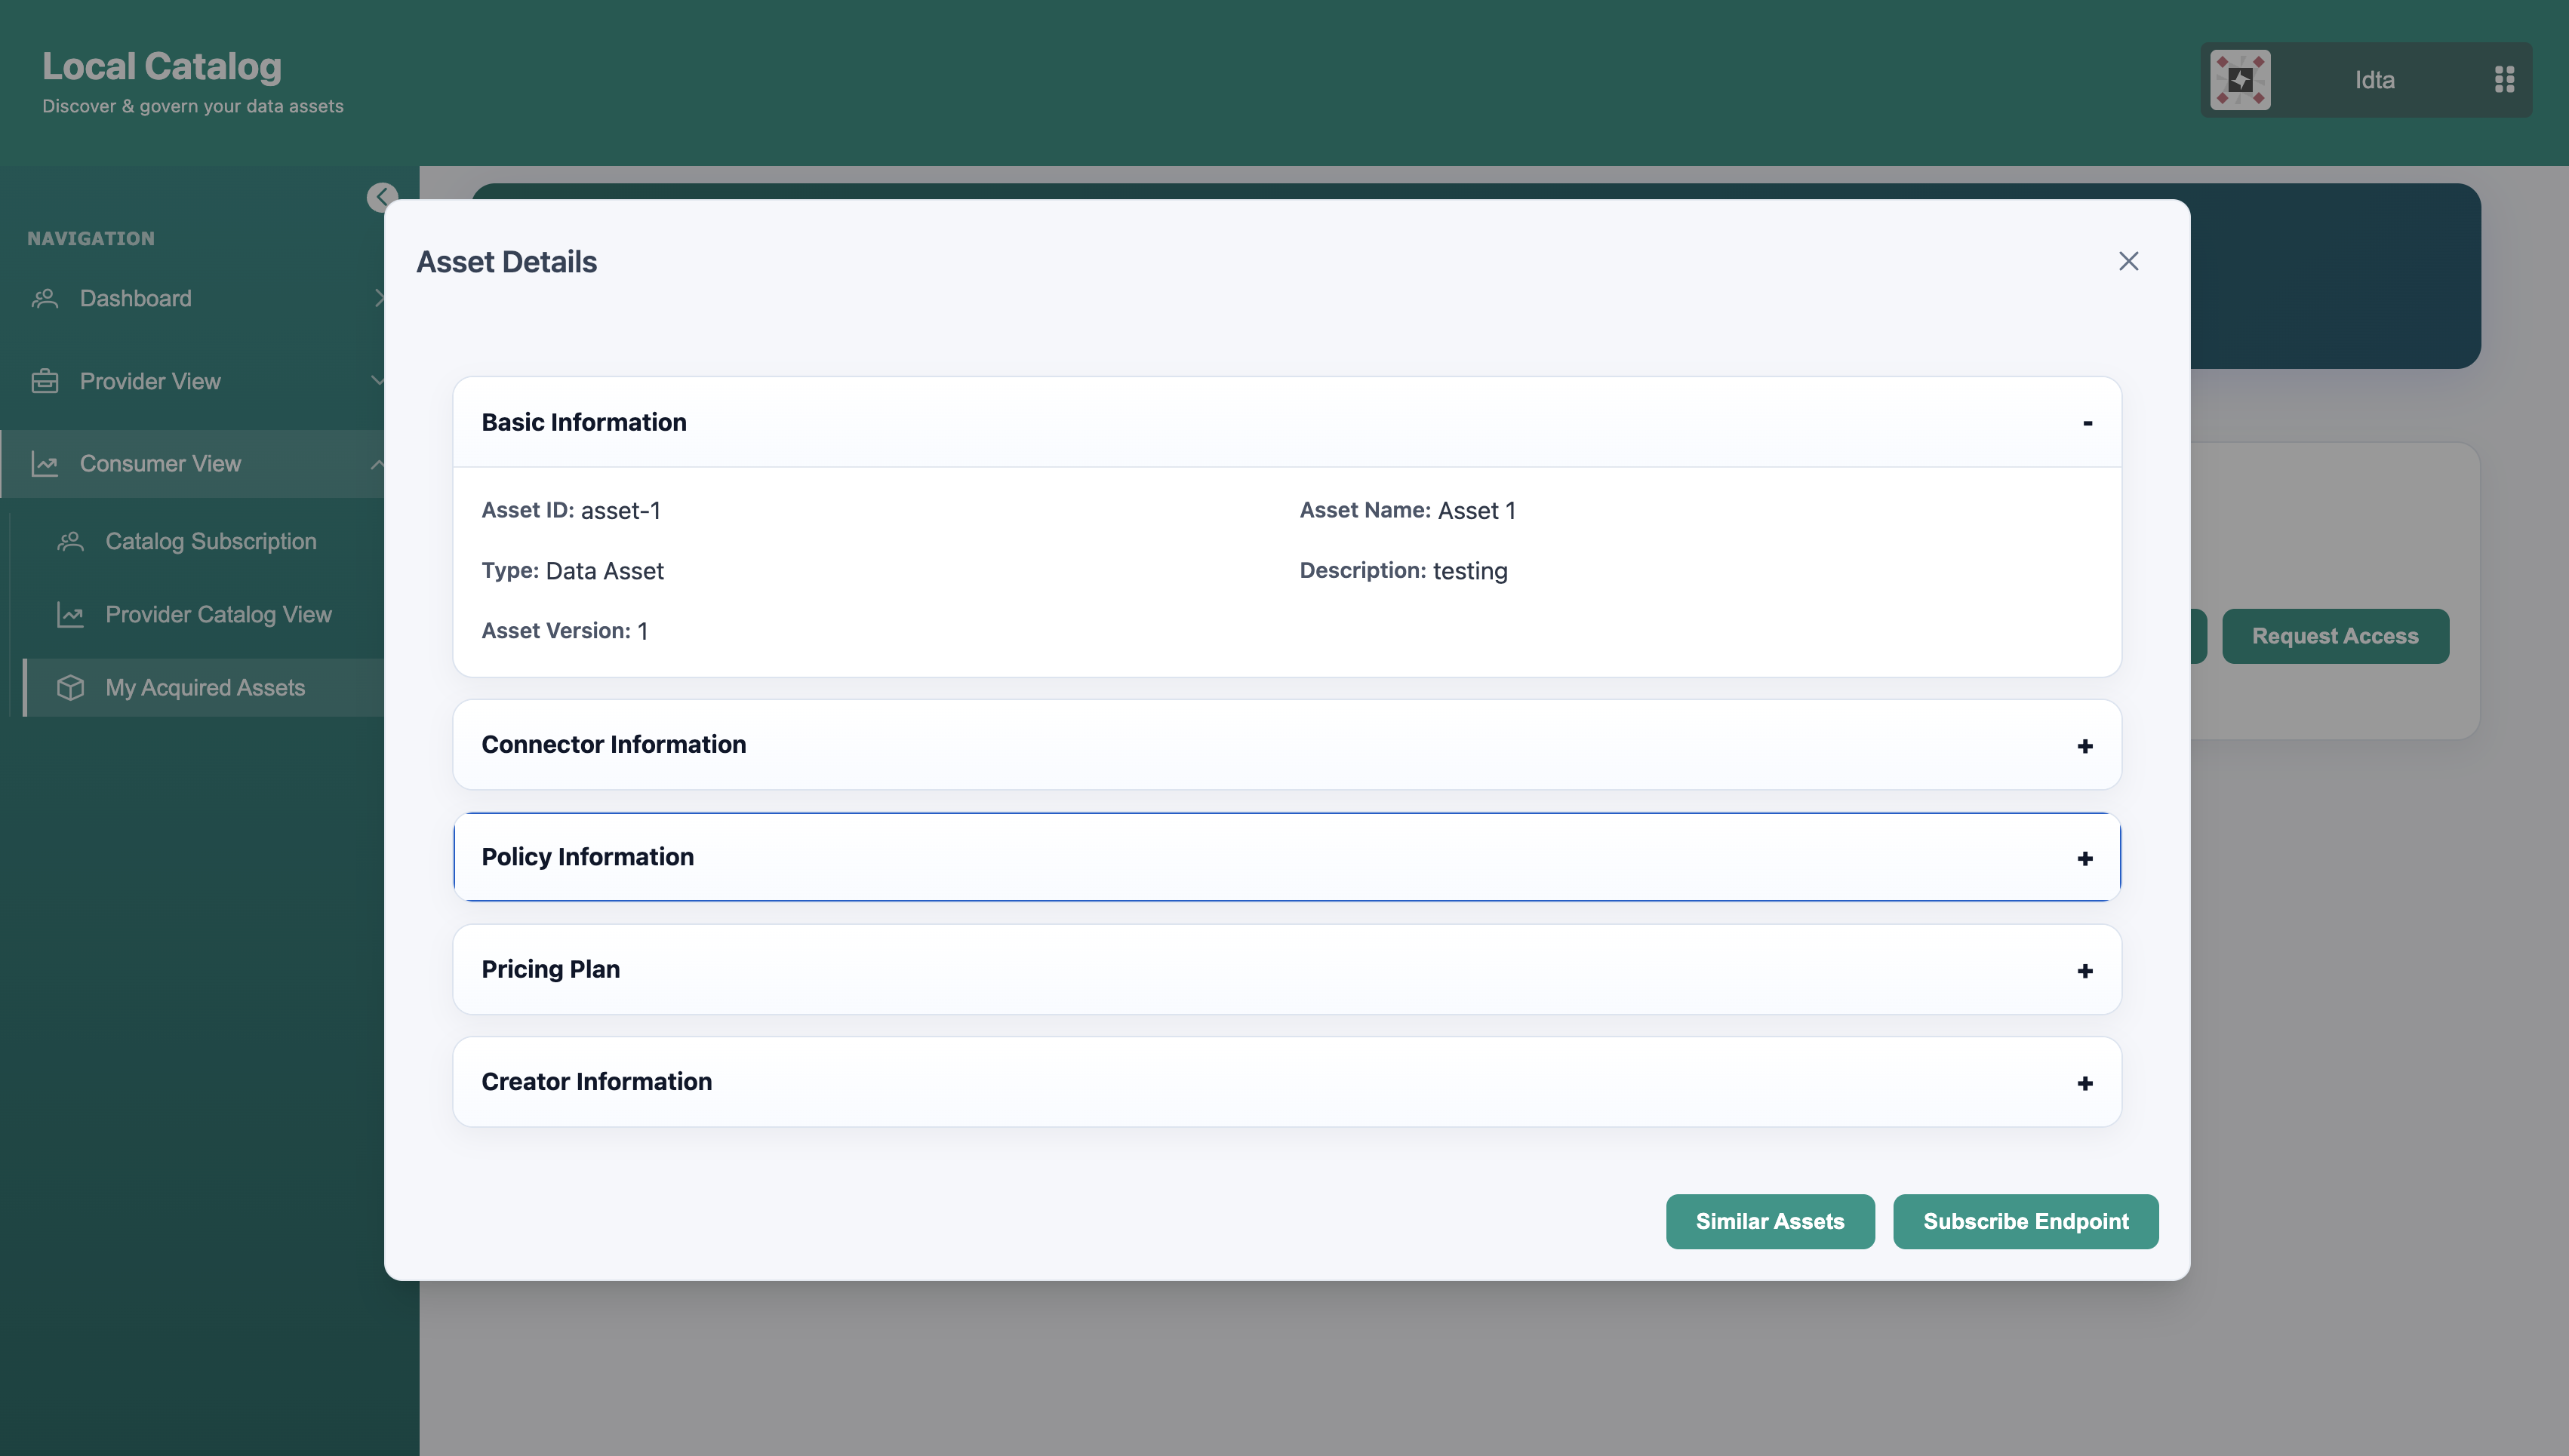Click the Catalog Subscription people icon
Screen dimensions: 2569x1456
(70, 541)
